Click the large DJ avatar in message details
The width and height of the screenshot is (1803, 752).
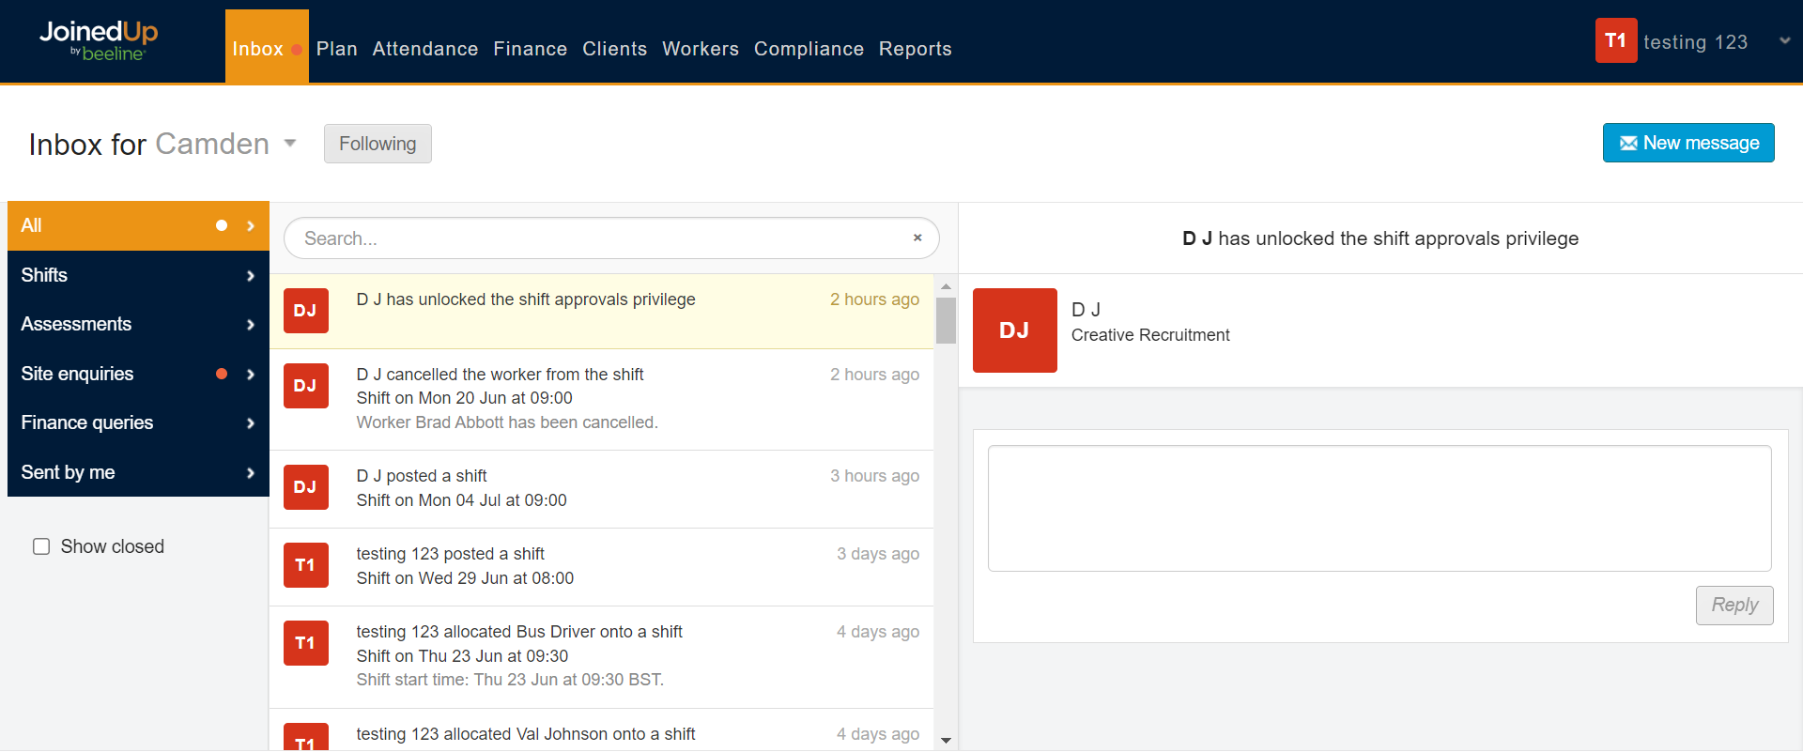(x=1014, y=330)
